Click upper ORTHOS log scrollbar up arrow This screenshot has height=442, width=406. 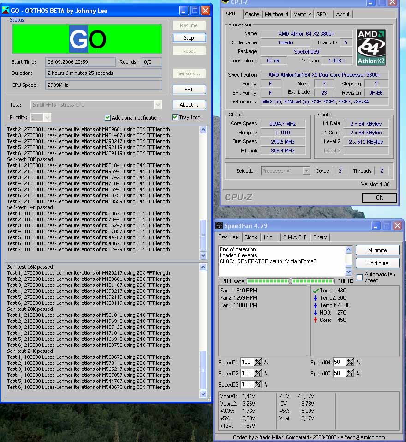click(x=203, y=130)
